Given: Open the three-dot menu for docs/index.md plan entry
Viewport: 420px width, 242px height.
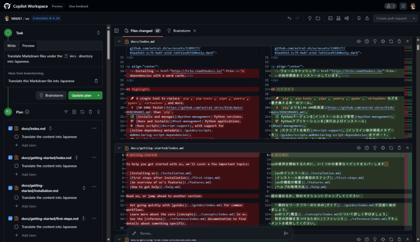Looking at the screenshot, I should (x=94, y=128).
